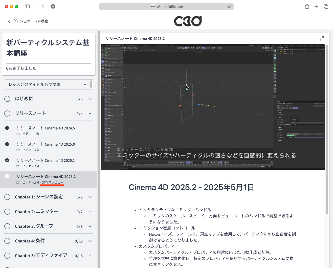Click the Share icon in Safari toolbar

click(307, 6)
